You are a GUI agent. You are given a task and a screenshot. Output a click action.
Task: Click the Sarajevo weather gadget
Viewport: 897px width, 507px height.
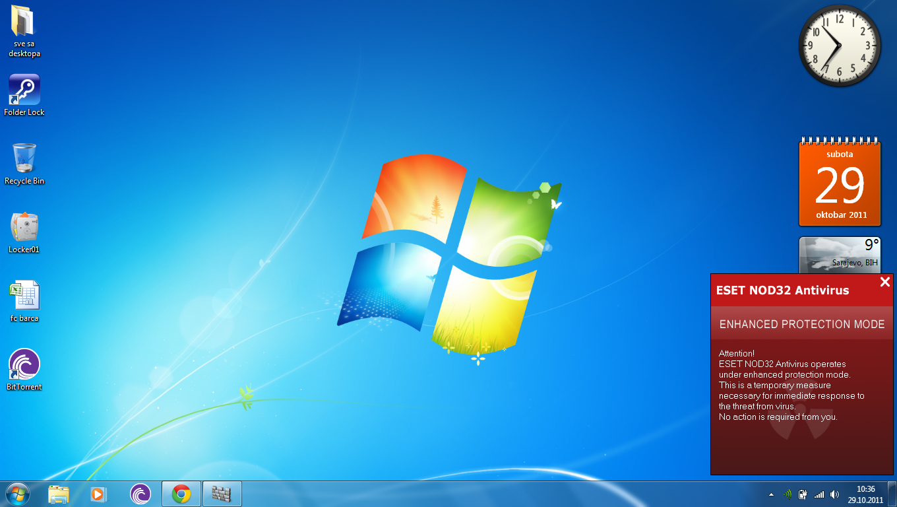tap(840, 255)
